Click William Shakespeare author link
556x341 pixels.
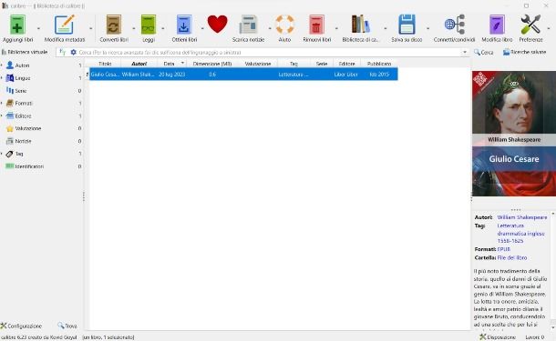pos(522,217)
